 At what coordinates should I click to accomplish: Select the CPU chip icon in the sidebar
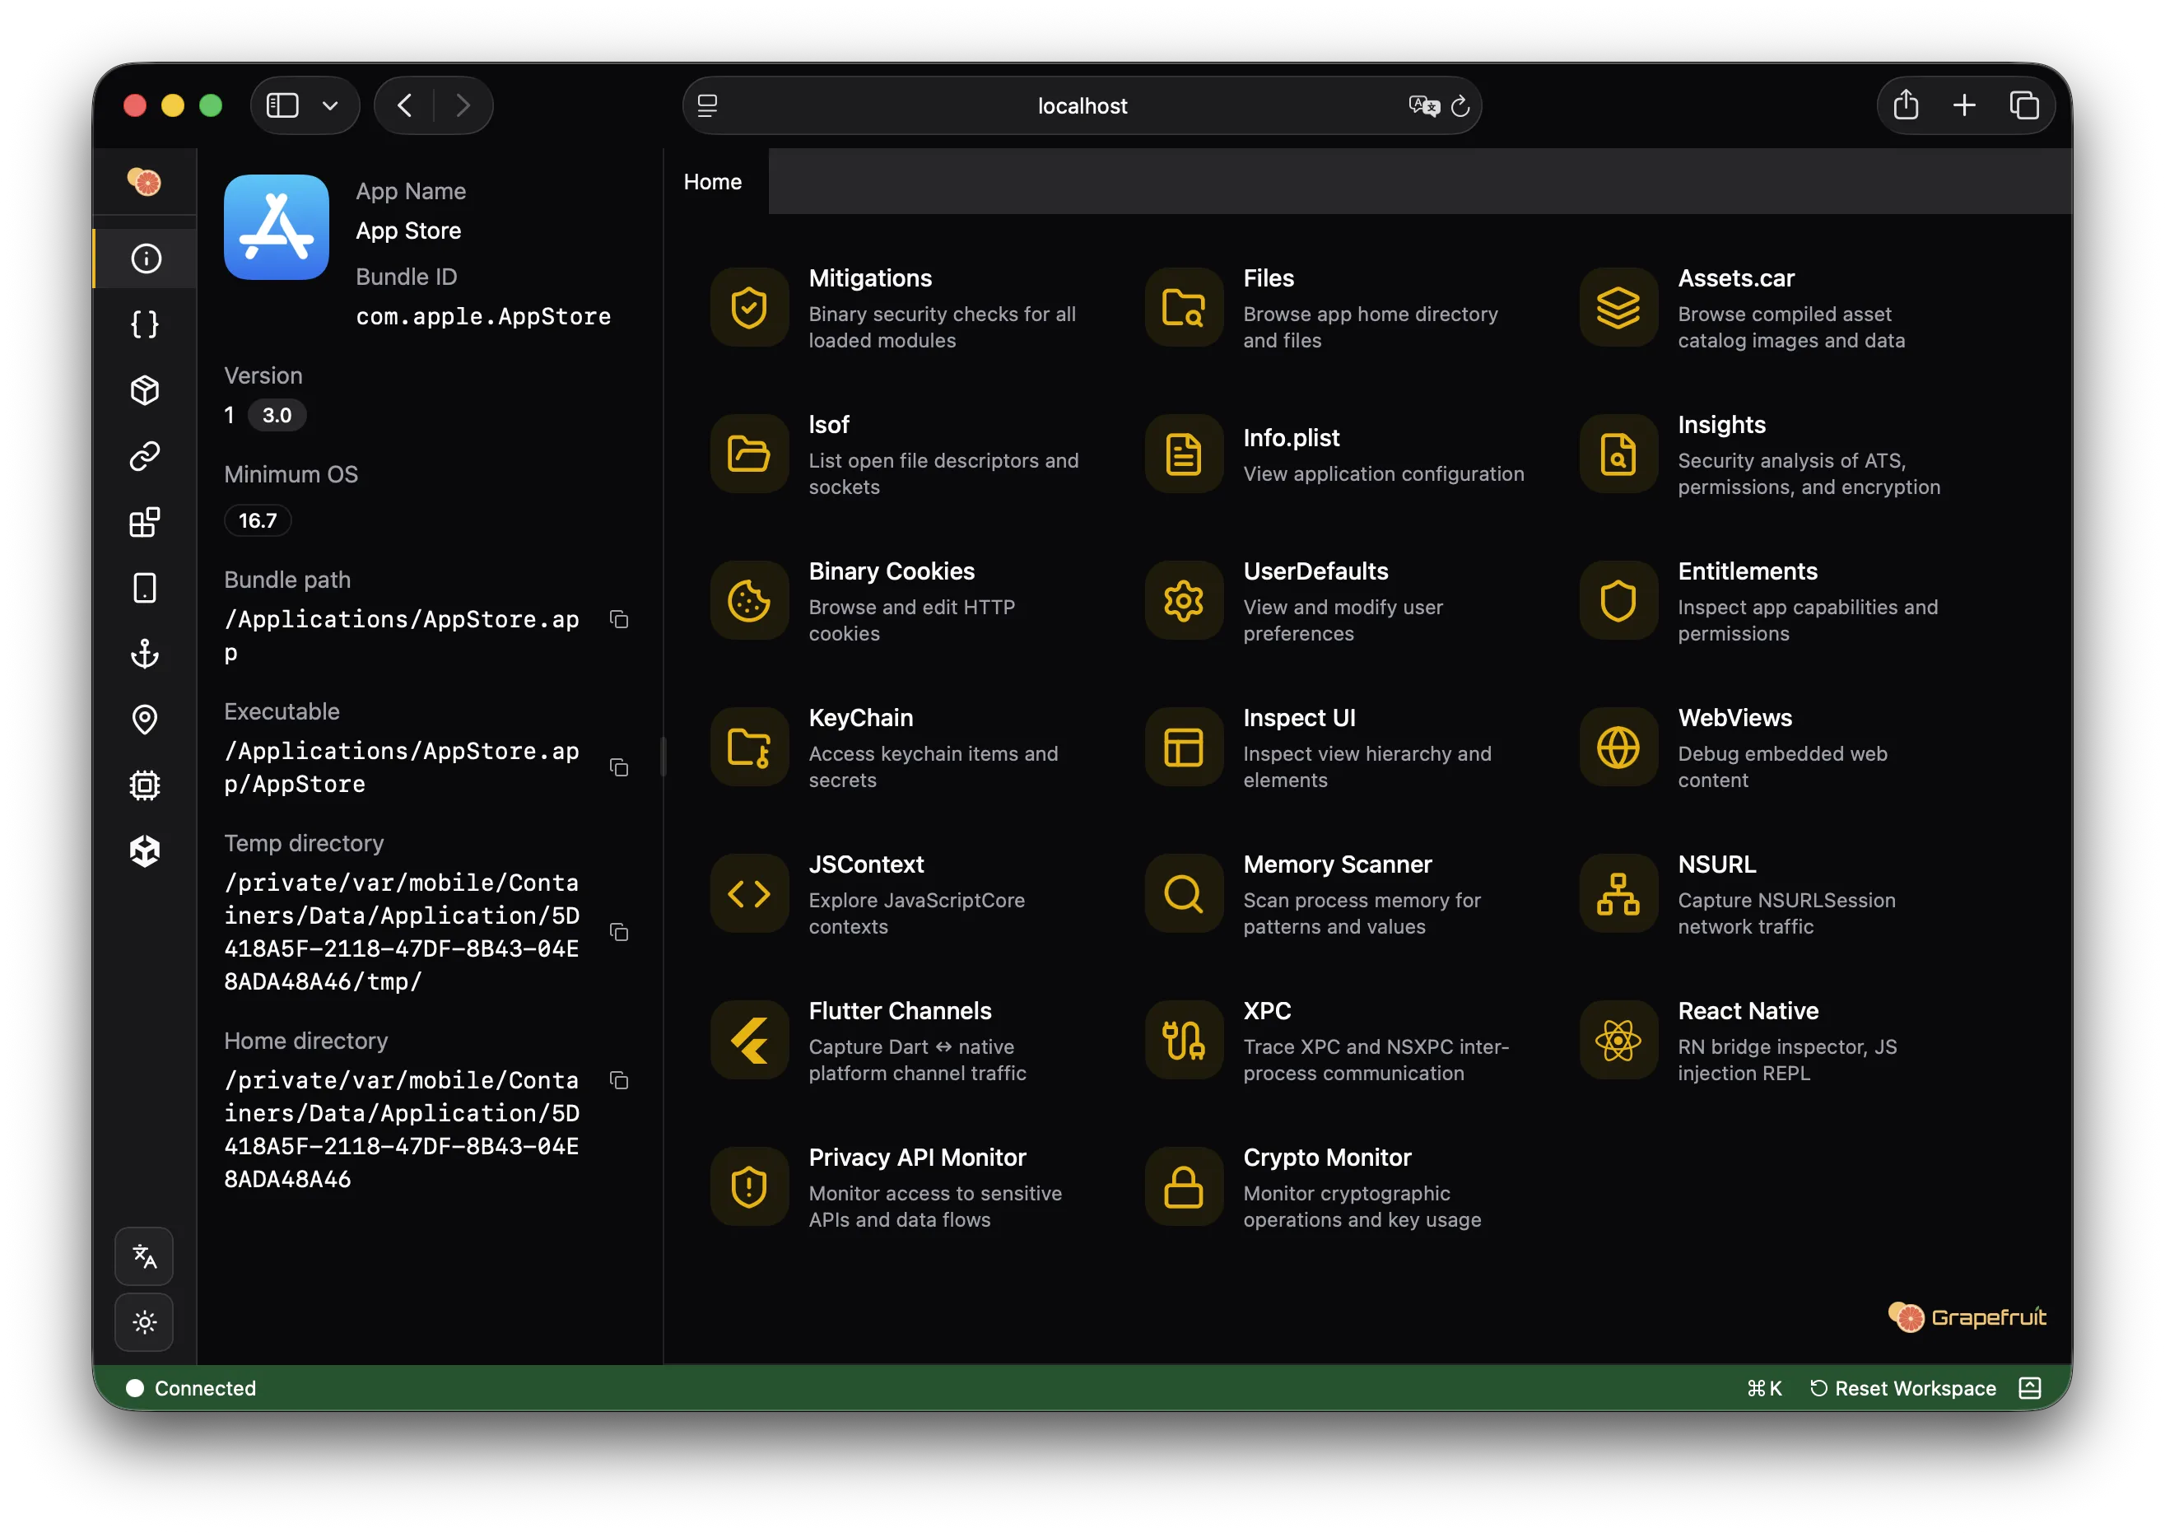[144, 785]
